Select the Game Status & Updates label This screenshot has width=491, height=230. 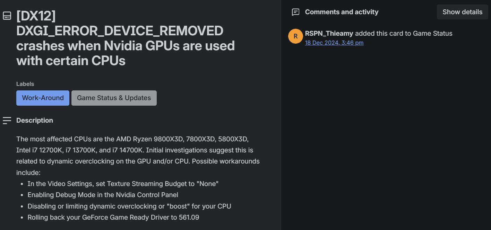point(114,98)
